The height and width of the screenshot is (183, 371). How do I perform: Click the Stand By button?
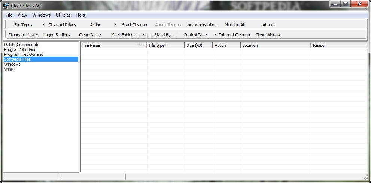click(162, 35)
